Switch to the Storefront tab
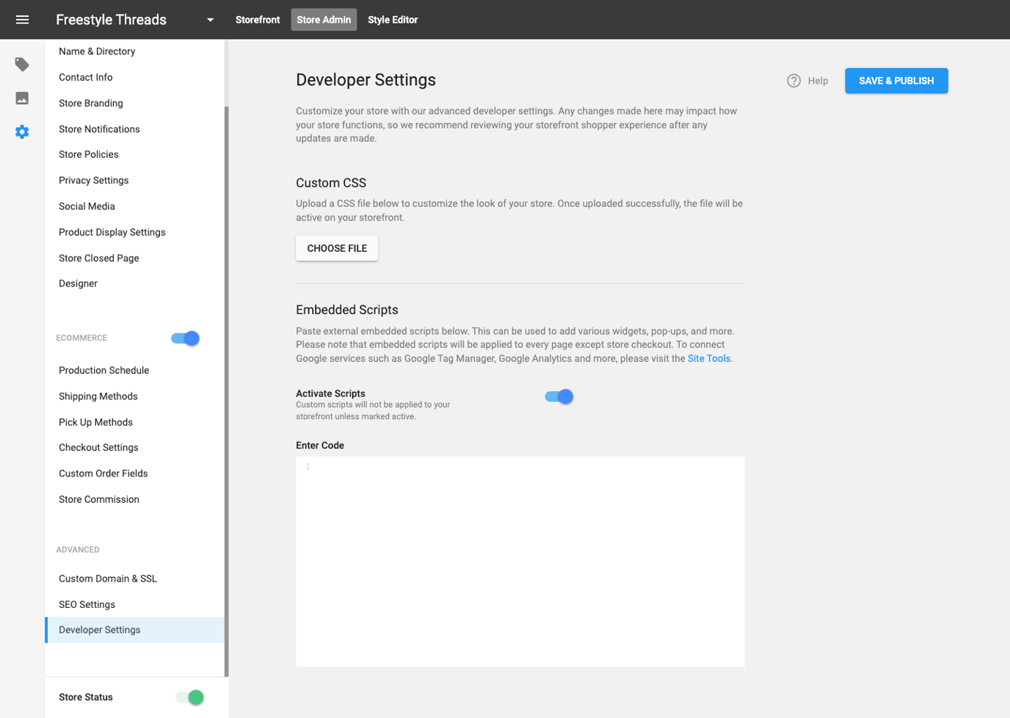 (x=258, y=20)
